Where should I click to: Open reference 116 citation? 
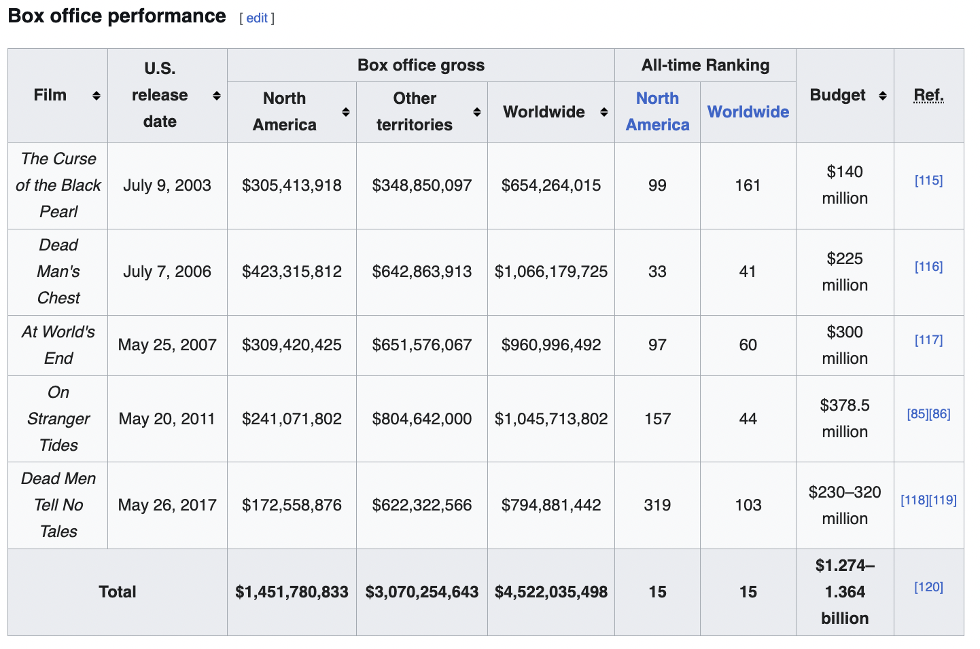click(x=928, y=267)
